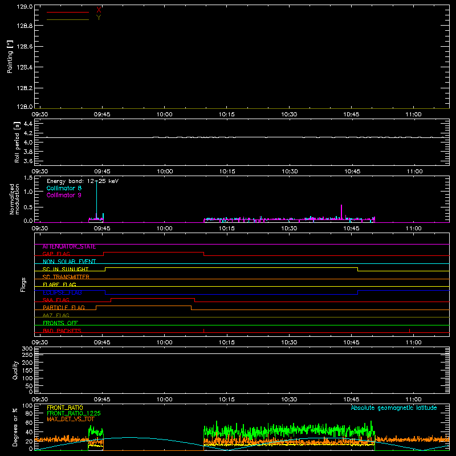Click the 300 tick on Quality axis
456x456 pixels.
[27, 348]
